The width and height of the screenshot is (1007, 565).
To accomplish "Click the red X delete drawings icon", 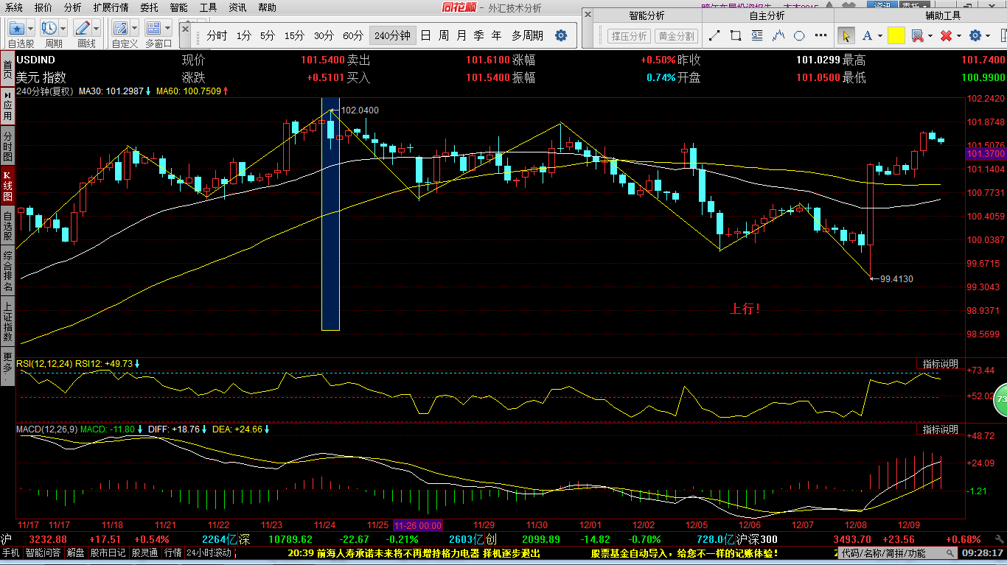I will pyautogui.click(x=947, y=35).
